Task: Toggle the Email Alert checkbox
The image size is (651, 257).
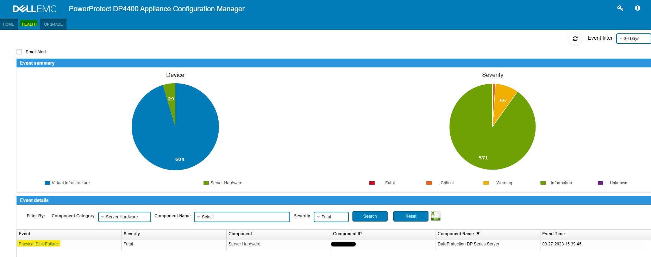Action: [19, 52]
